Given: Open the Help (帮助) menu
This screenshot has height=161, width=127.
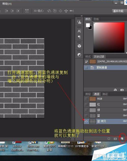Looking at the screenshot, I should tap(7, 4).
